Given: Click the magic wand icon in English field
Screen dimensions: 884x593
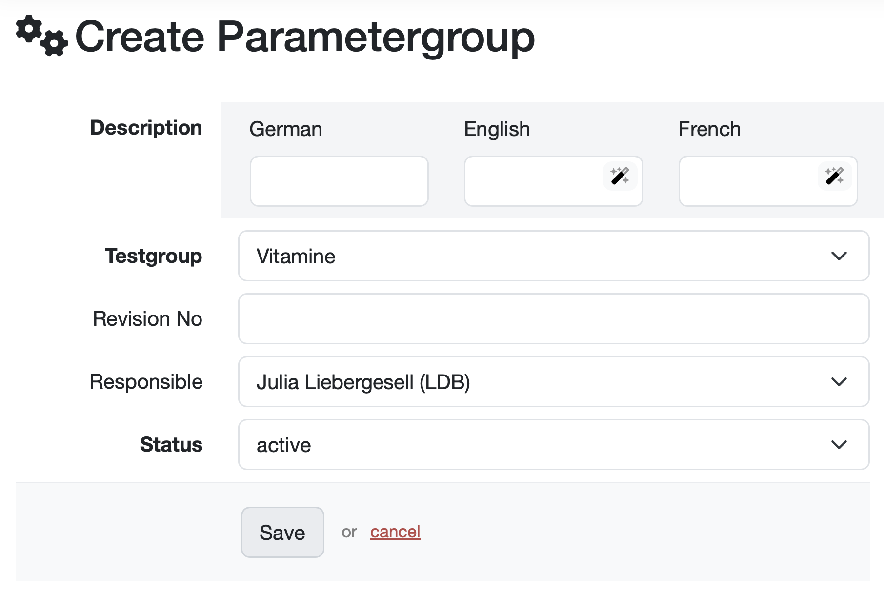Looking at the screenshot, I should click(x=620, y=176).
